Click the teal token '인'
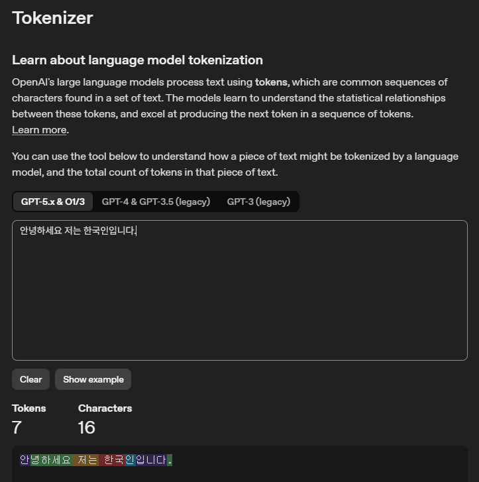This screenshot has width=479, height=482. click(130, 460)
